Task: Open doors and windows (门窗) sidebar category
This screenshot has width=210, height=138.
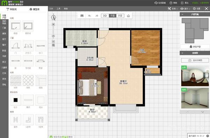Action: coord(4,28)
